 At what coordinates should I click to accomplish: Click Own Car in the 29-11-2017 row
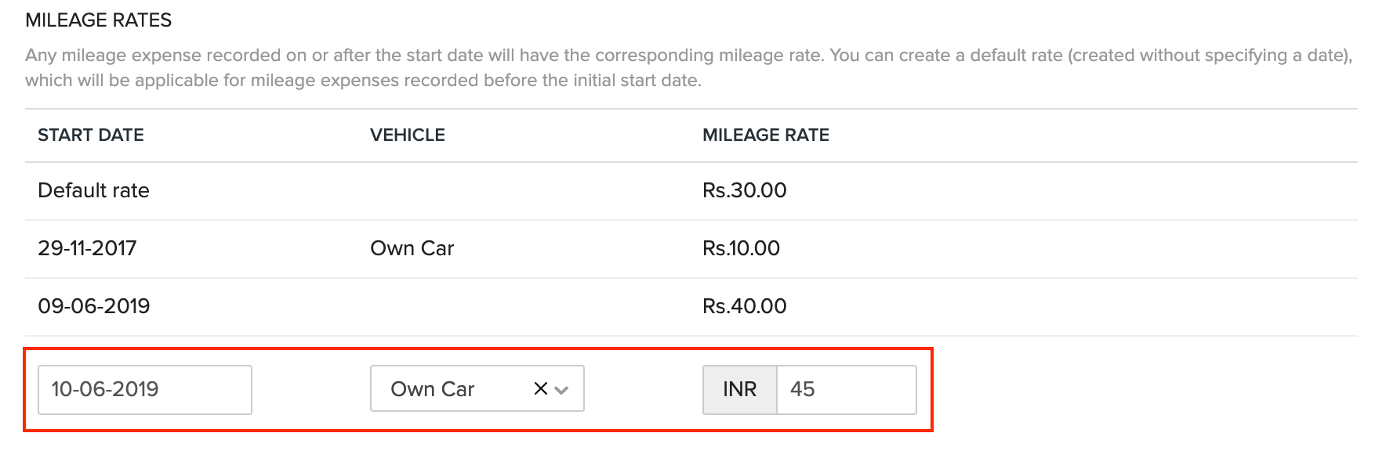[x=412, y=248]
